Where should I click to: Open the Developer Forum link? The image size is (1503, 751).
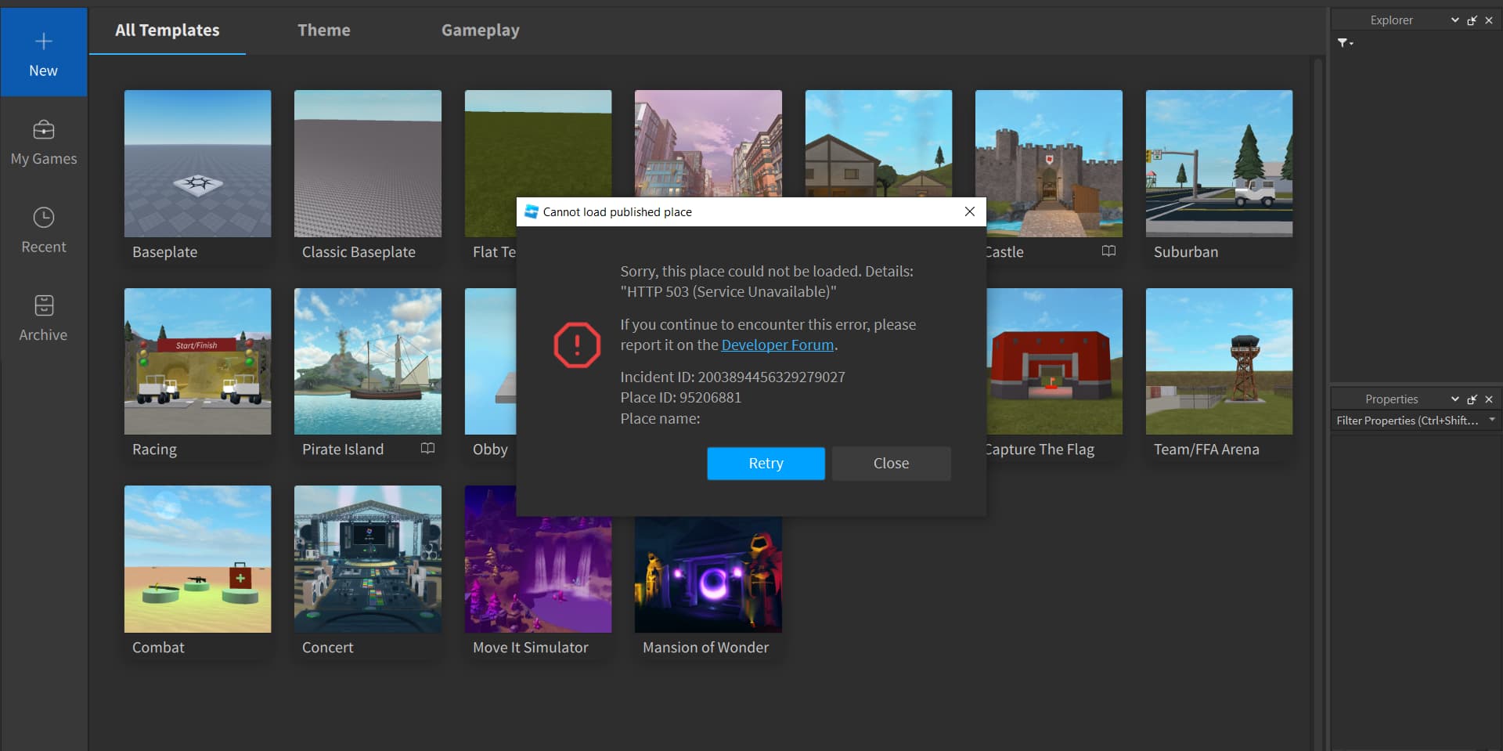[776, 345]
